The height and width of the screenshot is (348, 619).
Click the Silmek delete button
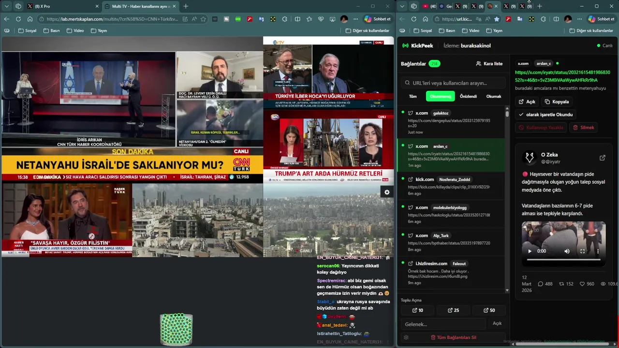584,128
